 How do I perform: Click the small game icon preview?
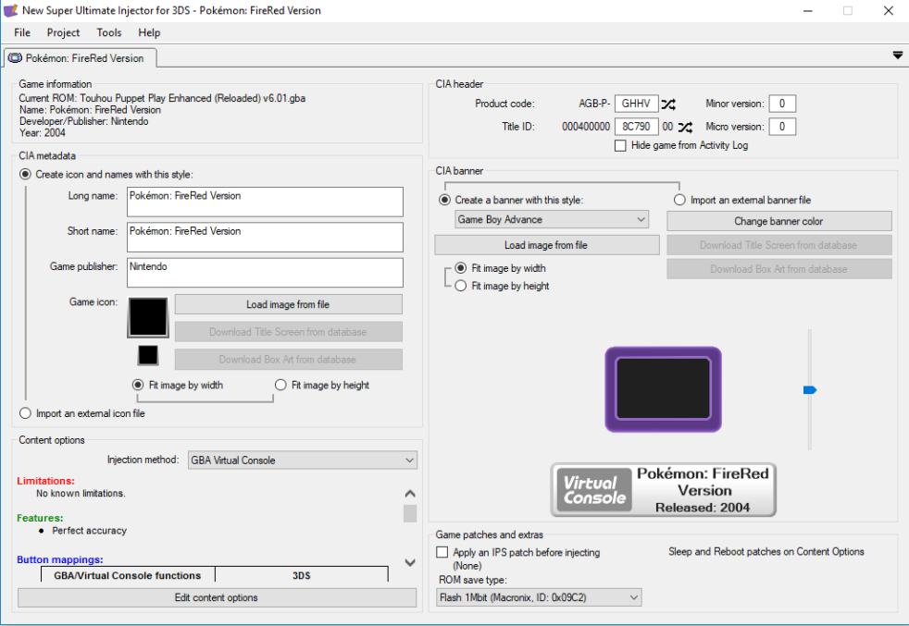148,355
